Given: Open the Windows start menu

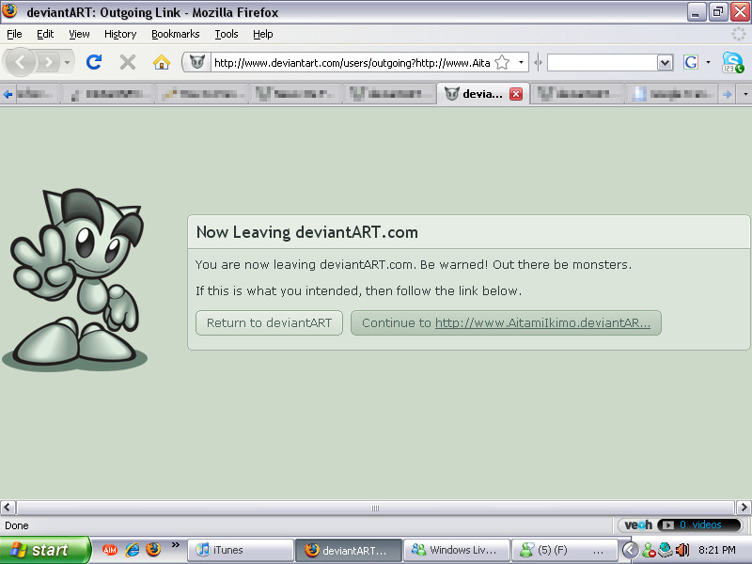Looking at the screenshot, I should [x=45, y=550].
